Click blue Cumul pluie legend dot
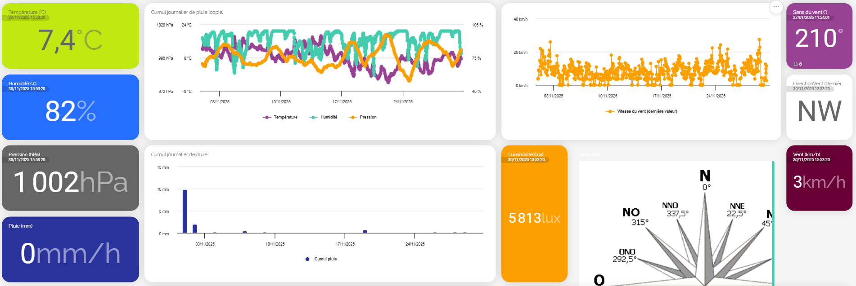The image size is (856, 286). pos(307,259)
